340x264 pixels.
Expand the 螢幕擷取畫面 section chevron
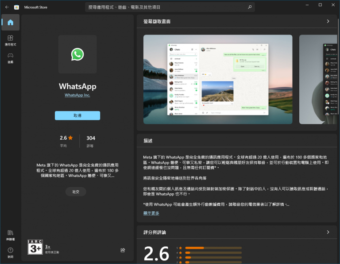tap(328, 21)
